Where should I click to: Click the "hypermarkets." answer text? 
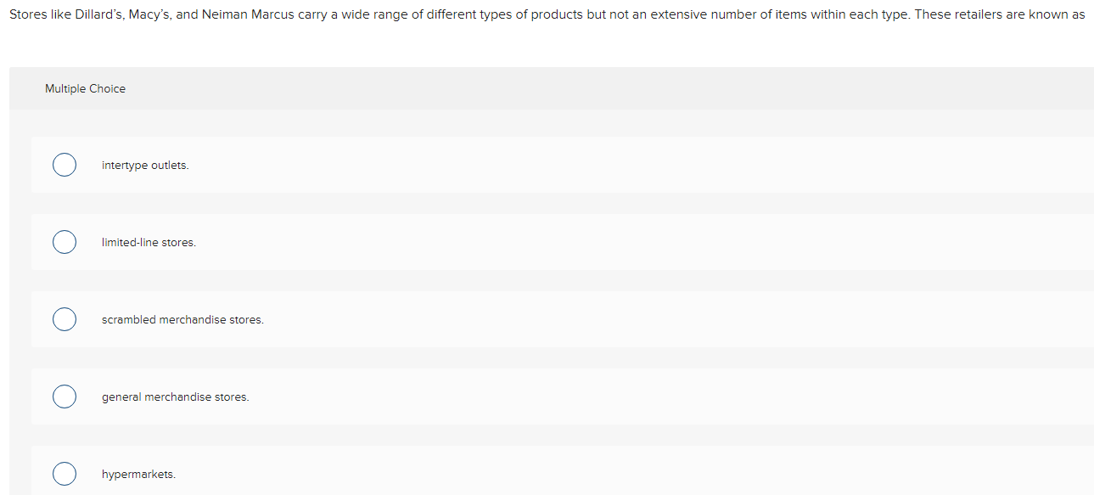point(138,474)
